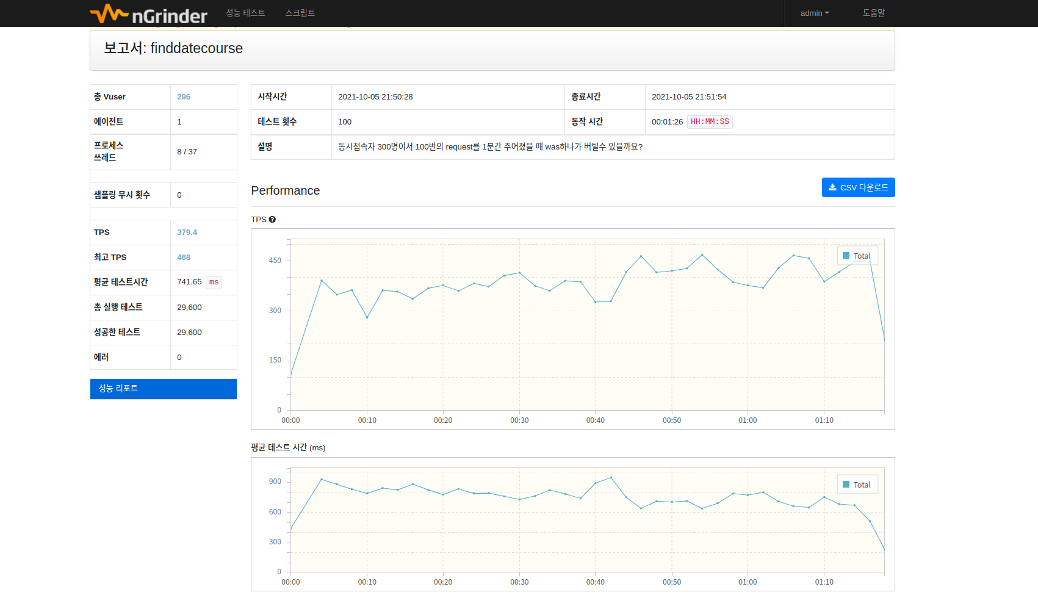Click the 에러 count value 0
The height and width of the screenshot is (595, 1038).
click(x=179, y=358)
